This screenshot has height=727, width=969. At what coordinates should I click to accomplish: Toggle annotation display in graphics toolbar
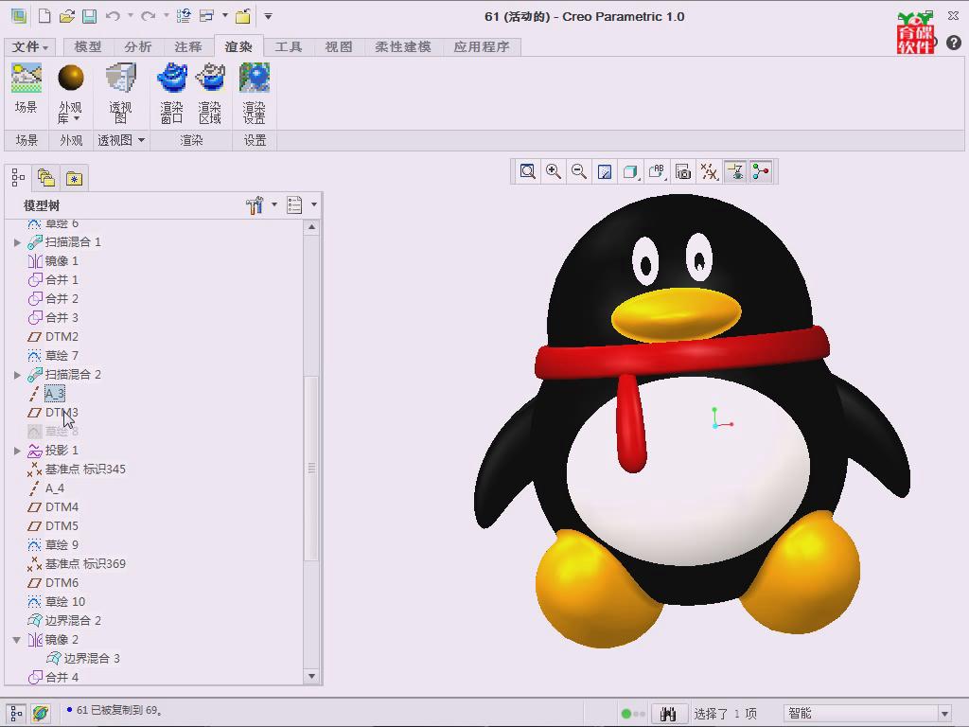coord(734,172)
